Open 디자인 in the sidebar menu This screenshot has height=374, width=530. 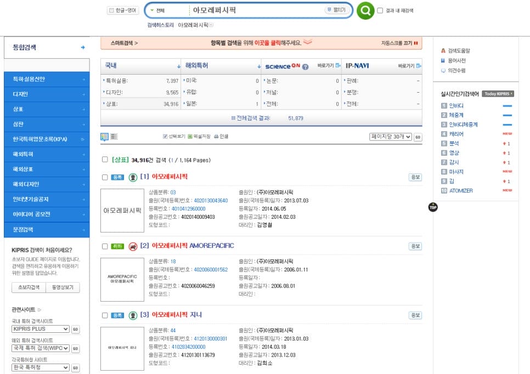click(x=47, y=94)
